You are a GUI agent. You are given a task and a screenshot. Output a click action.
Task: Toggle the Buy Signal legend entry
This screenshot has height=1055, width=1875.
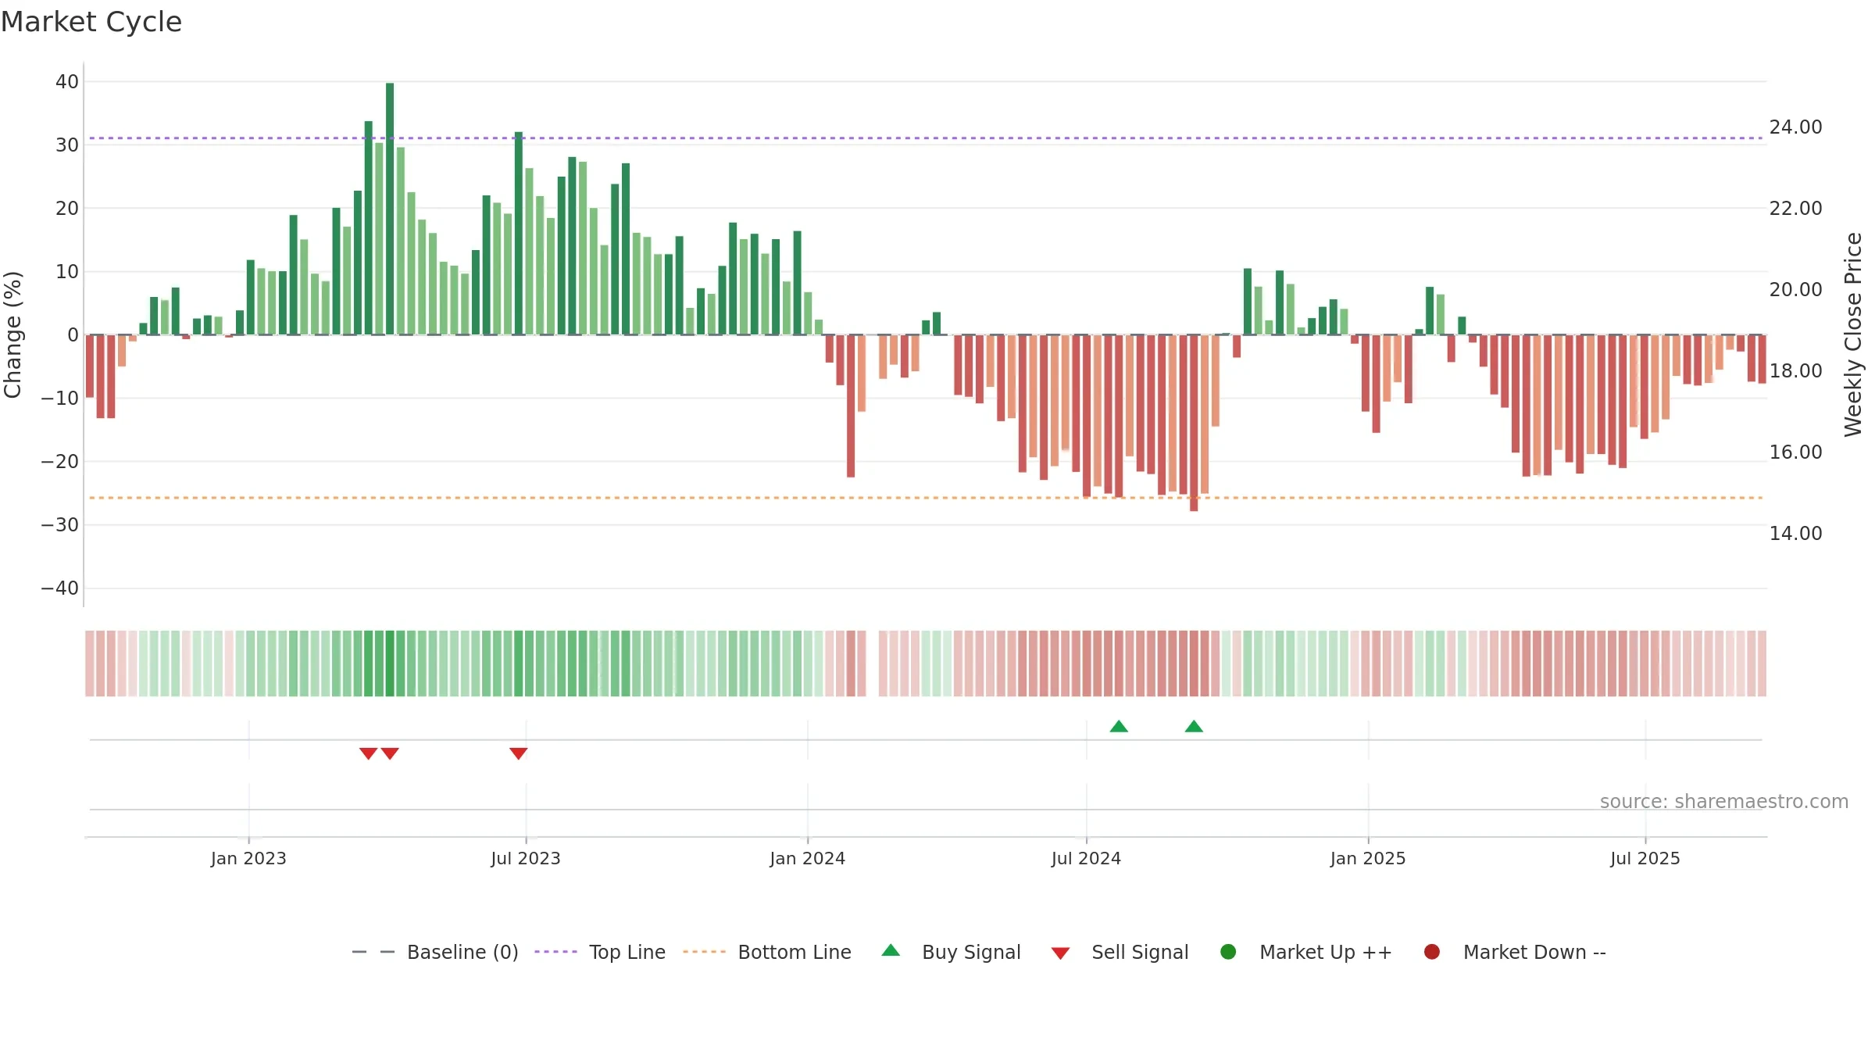951,952
